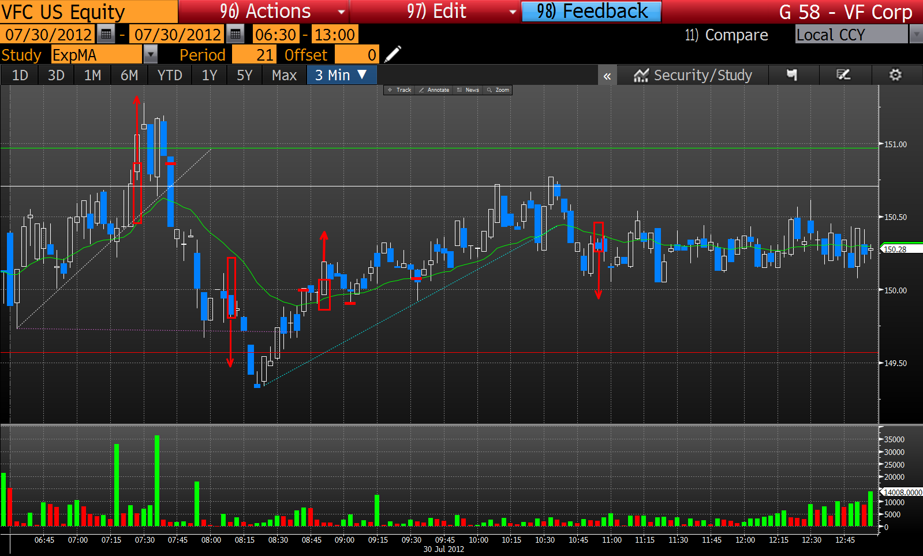Edit the VFC US Equity ticker field
The image size is (923, 556).
point(89,12)
